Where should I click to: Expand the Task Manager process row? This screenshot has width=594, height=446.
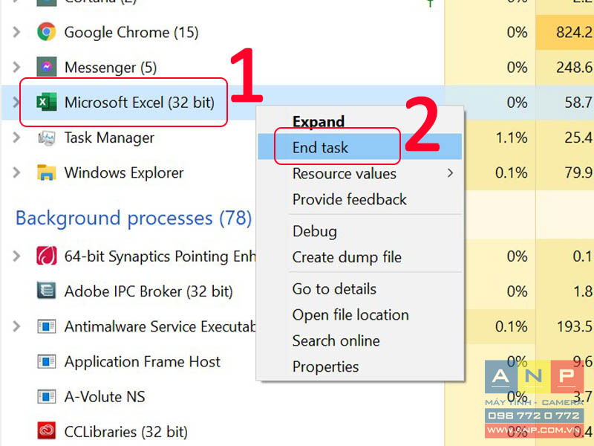16,138
